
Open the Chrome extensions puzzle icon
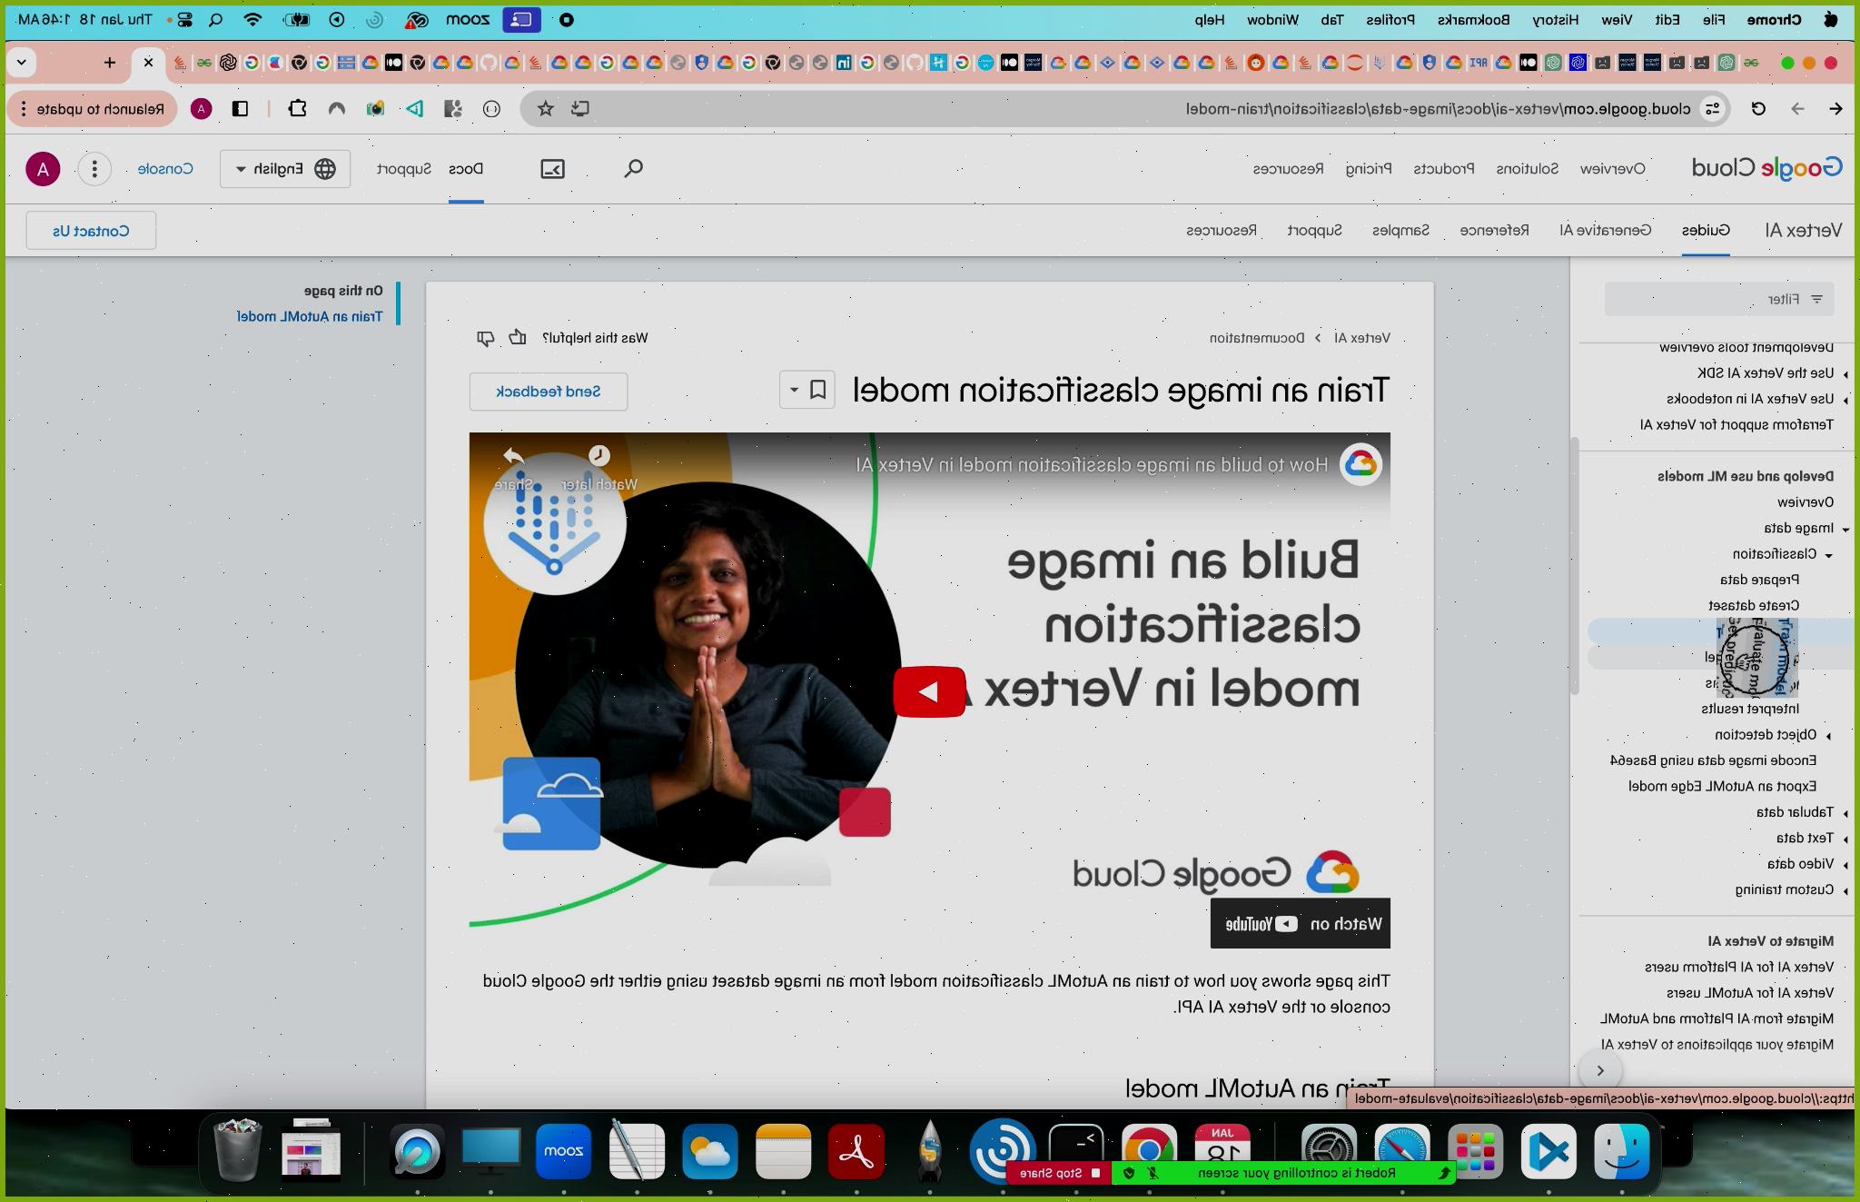pos(297,109)
